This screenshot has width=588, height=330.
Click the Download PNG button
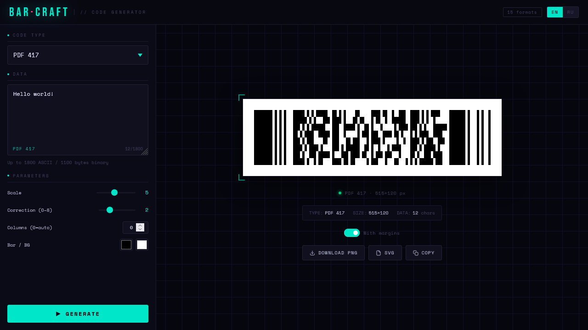click(x=334, y=253)
